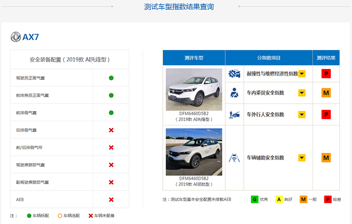Viewport: 352px width, 224px height.
Task: Click the 前排侧气囊 label
Action: tap(26, 113)
